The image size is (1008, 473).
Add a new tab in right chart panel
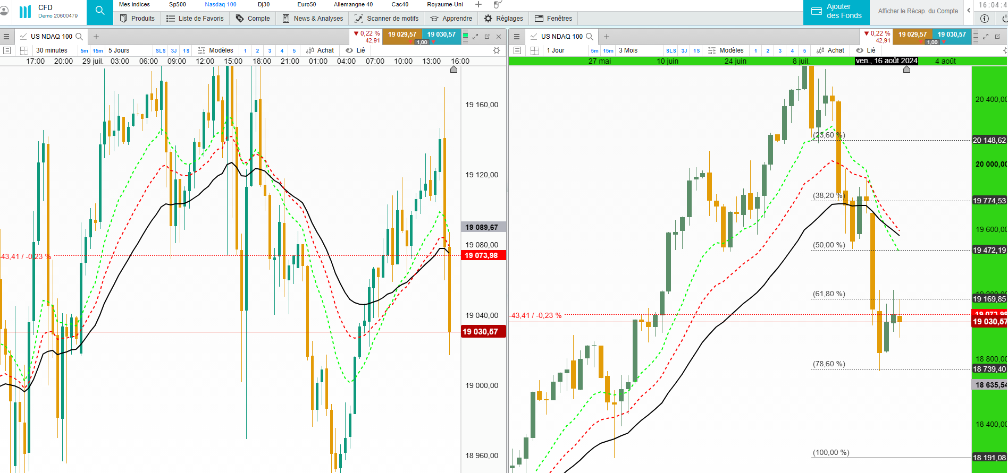607,37
